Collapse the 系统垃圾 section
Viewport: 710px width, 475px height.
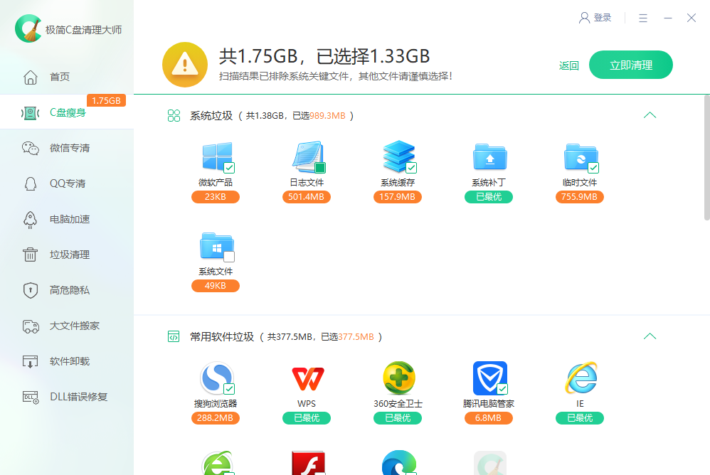point(649,114)
